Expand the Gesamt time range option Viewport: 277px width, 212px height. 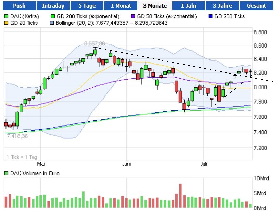[x=256, y=5]
